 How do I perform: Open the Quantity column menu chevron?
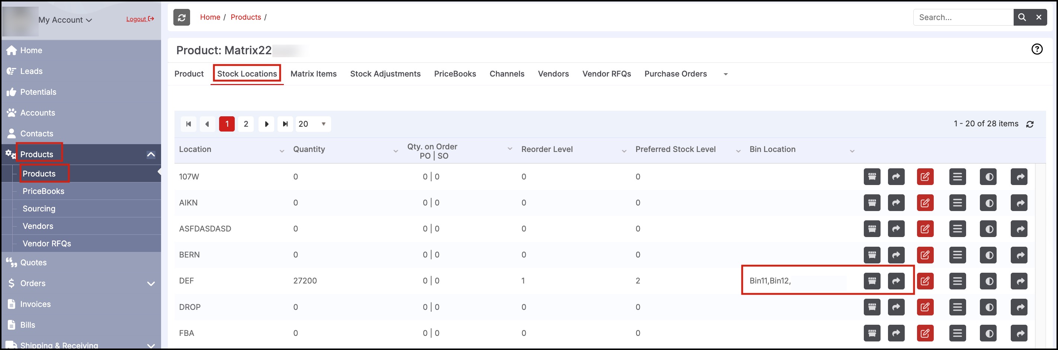click(x=395, y=151)
